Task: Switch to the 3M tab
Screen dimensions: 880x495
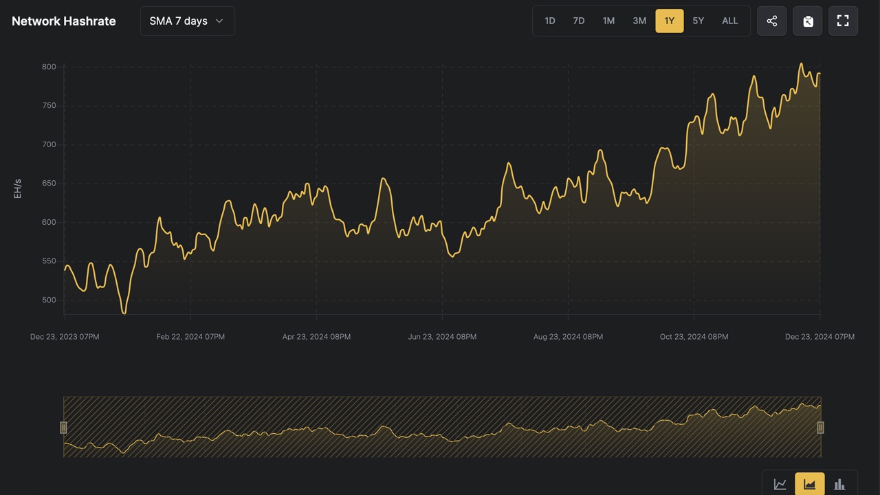Action: click(639, 21)
